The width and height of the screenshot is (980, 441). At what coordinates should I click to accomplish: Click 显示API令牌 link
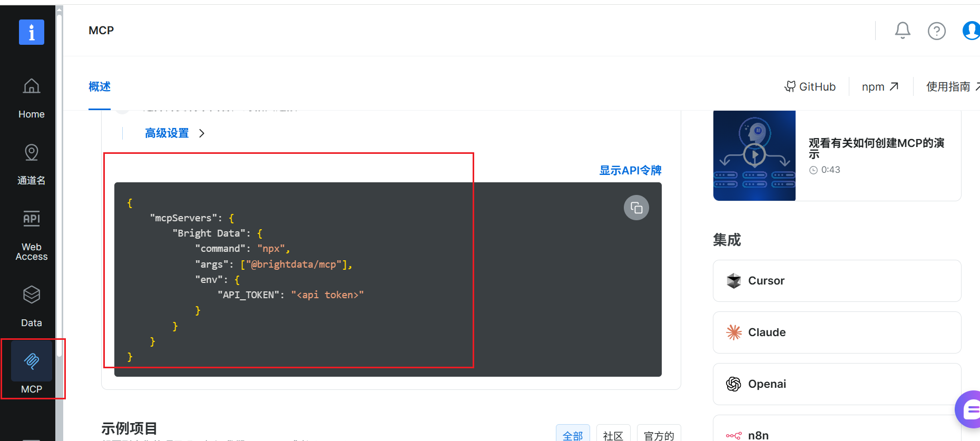pyautogui.click(x=630, y=170)
